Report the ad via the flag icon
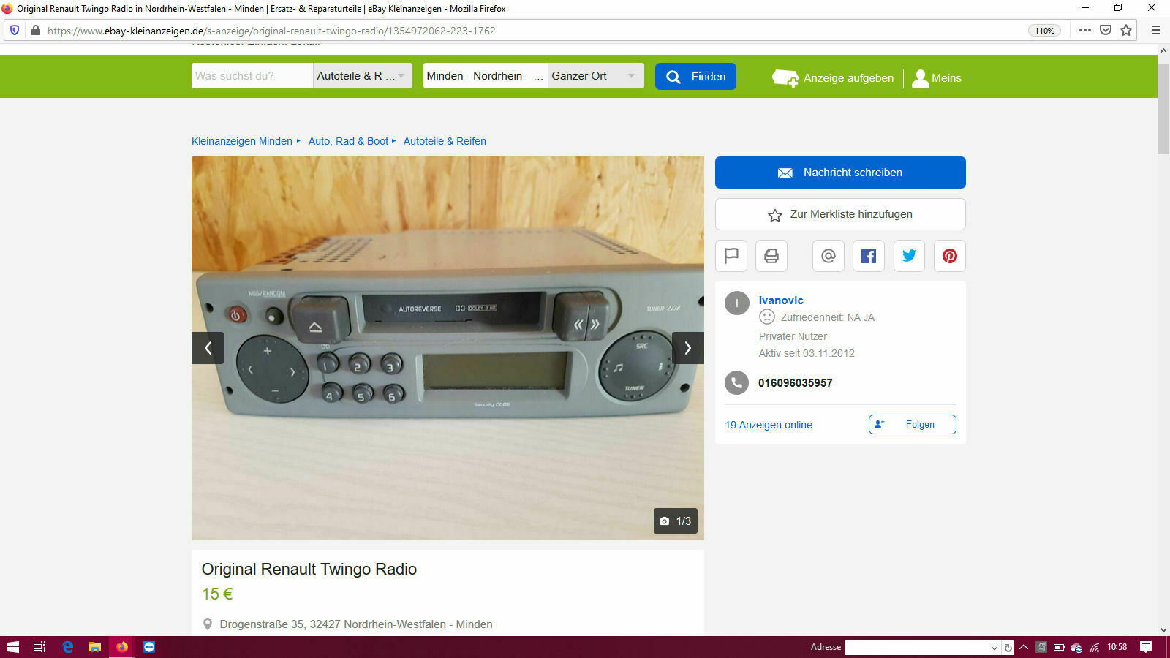1170x658 pixels. click(731, 256)
